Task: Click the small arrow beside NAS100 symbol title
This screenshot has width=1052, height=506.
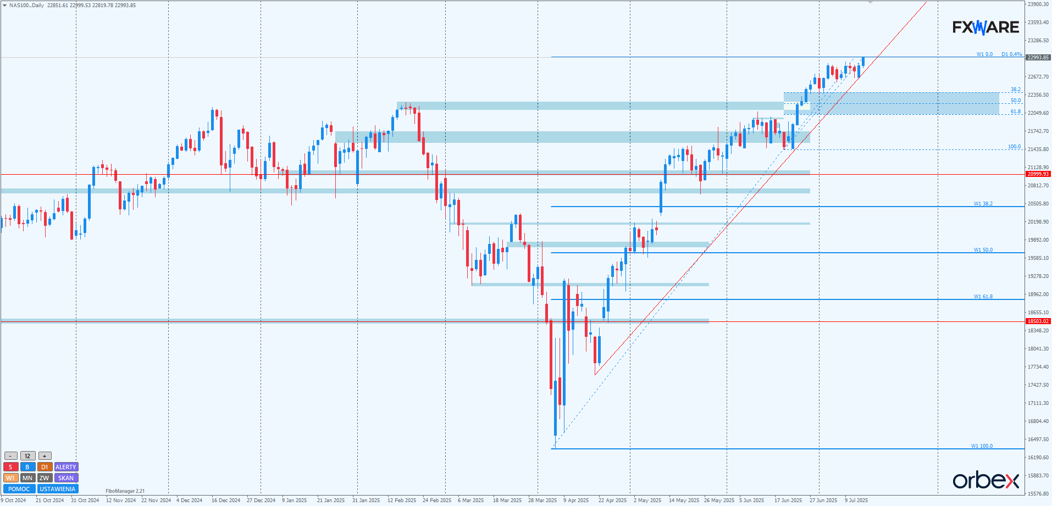Action: pos(5,5)
